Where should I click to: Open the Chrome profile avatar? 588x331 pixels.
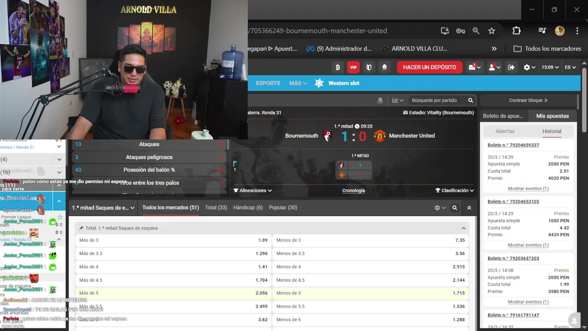pos(560,31)
